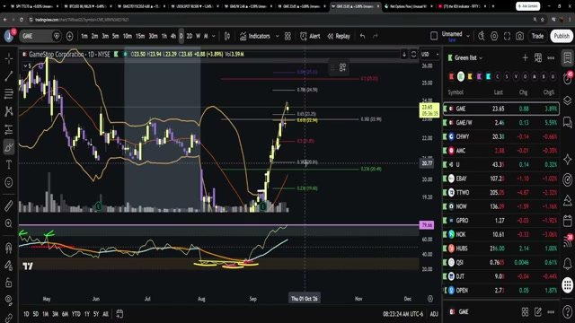The width and height of the screenshot is (575, 323).
Task: Open the CHWY watchlist row
Action: (501, 136)
